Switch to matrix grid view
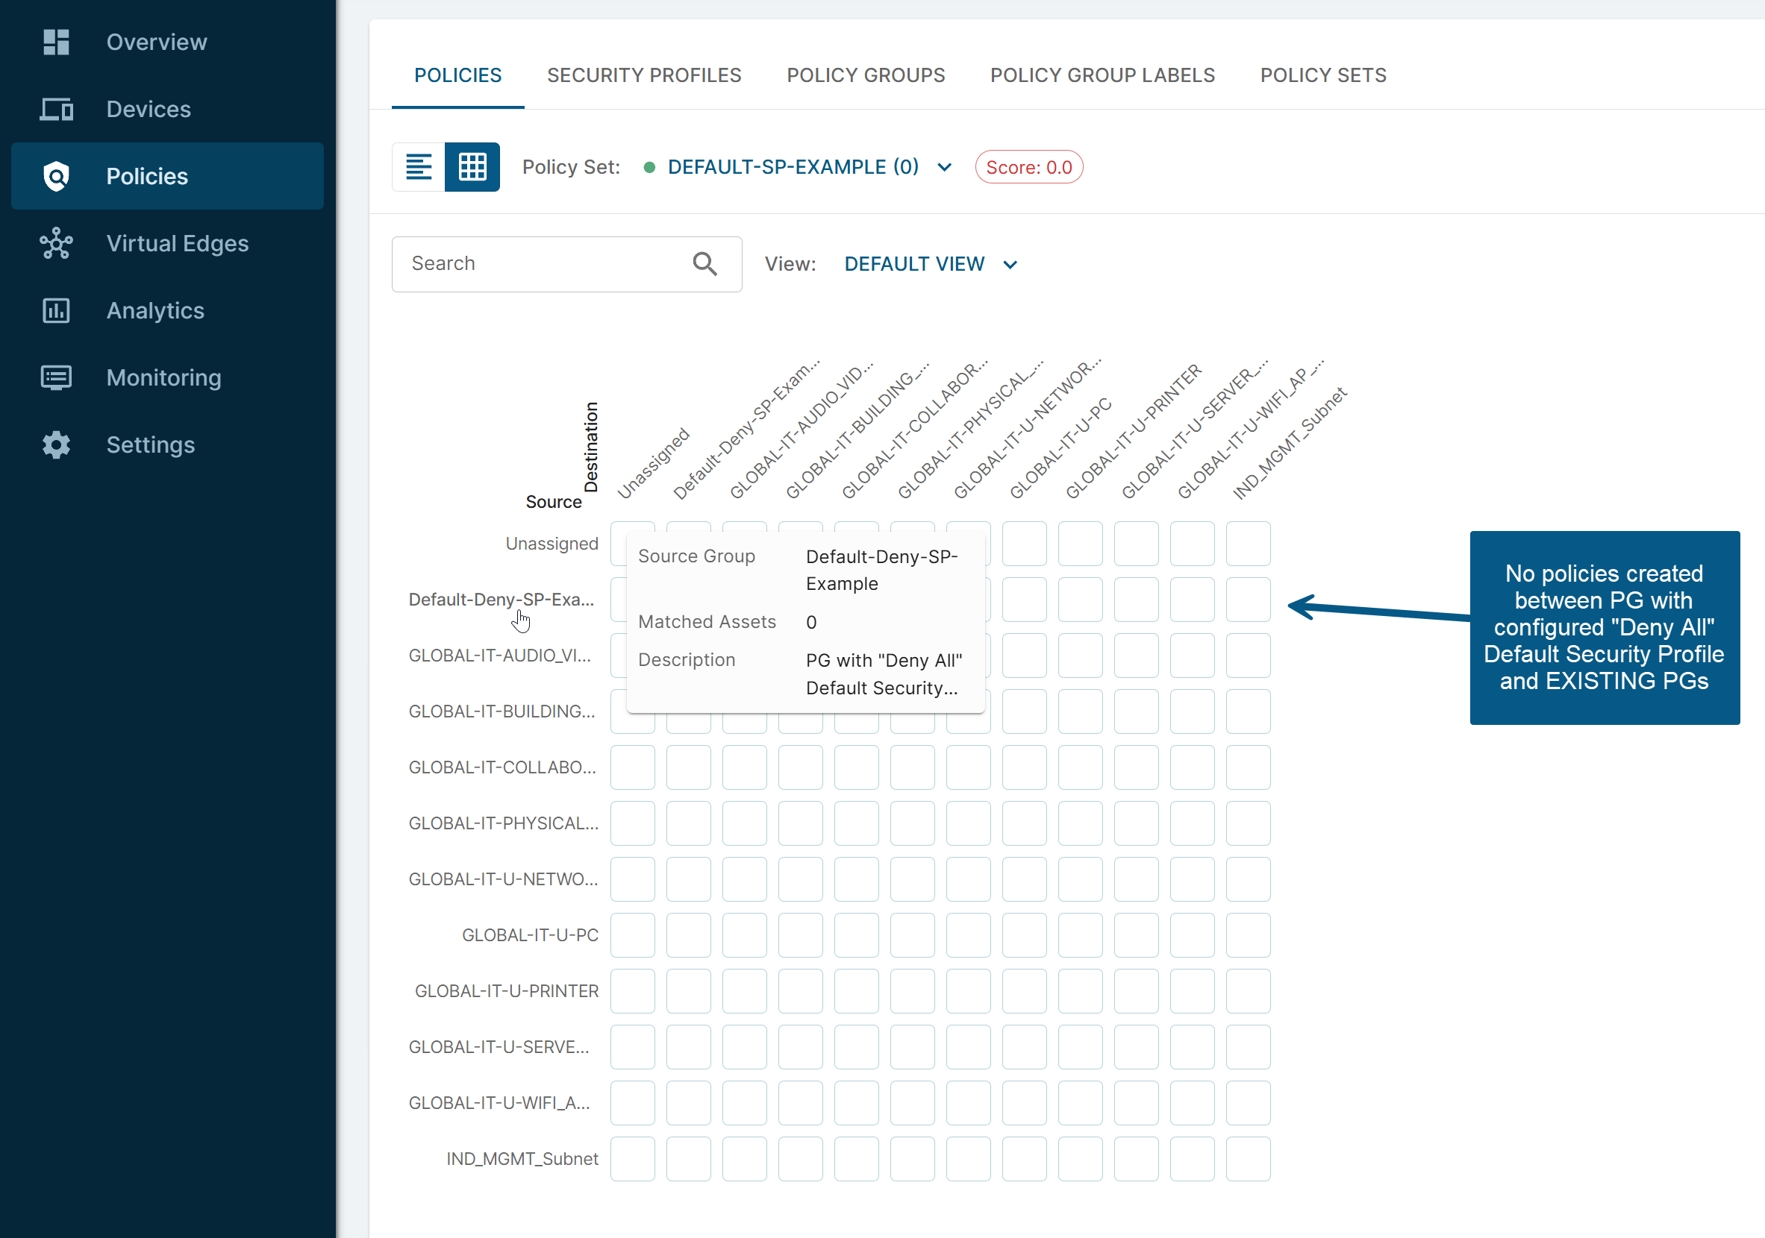This screenshot has height=1238, width=1765. (x=472, y=166)
